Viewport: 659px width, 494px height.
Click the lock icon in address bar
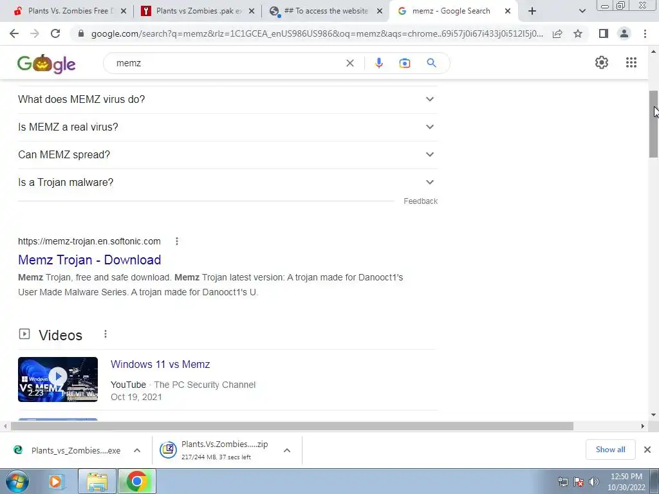81,33
